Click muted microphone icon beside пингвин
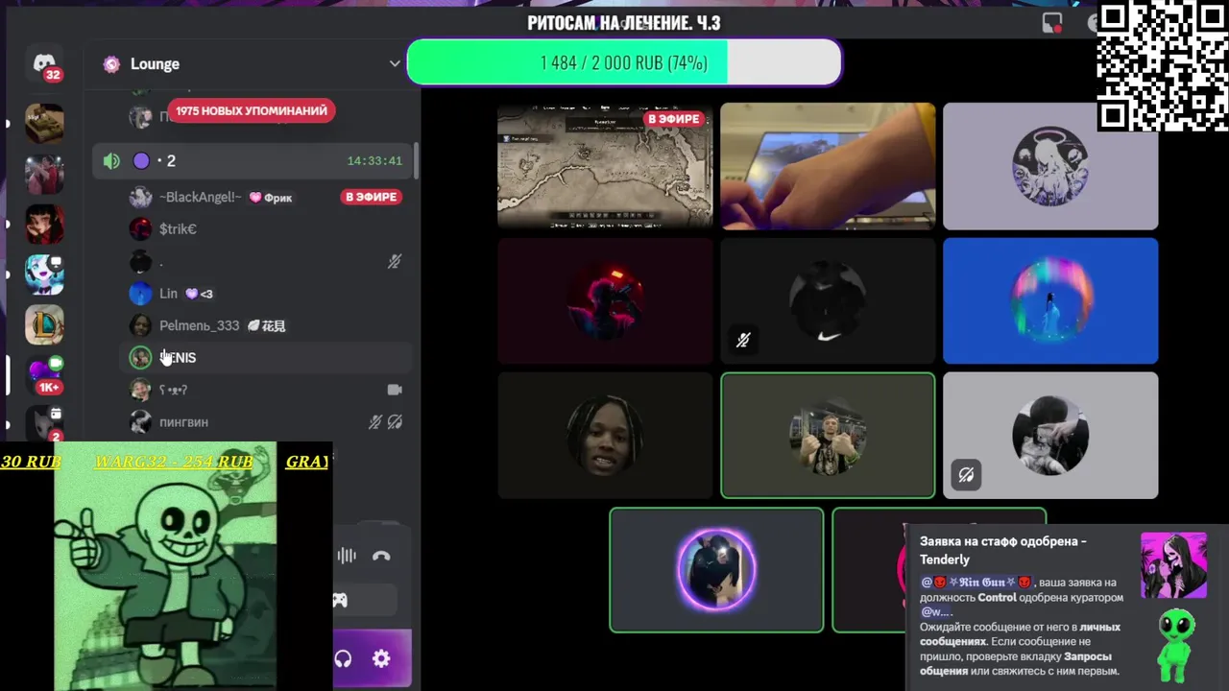Viewport: 1229px width, 691px height. click(375, 422)
